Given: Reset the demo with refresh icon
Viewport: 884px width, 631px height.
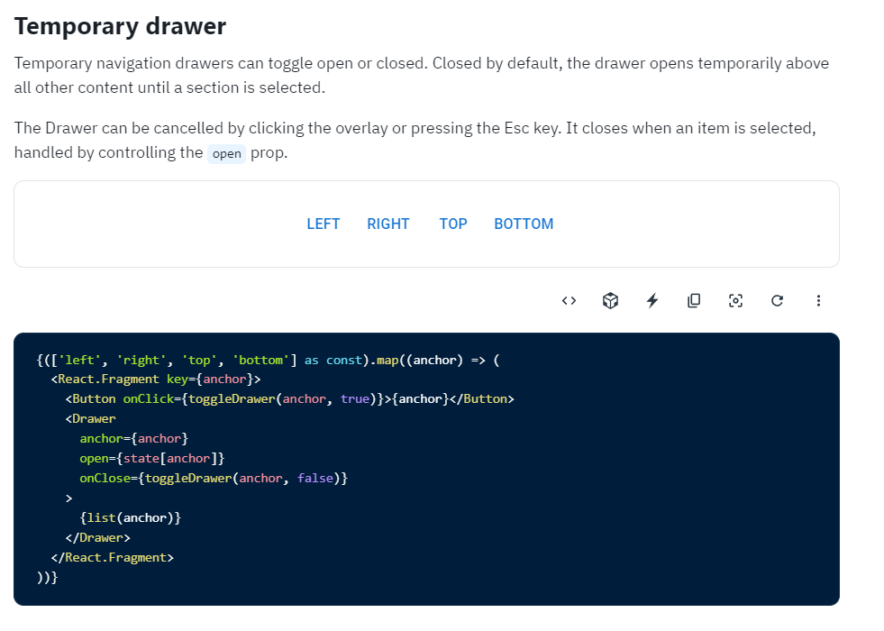Looking at the screenshot, I should [x=777, y=300].
